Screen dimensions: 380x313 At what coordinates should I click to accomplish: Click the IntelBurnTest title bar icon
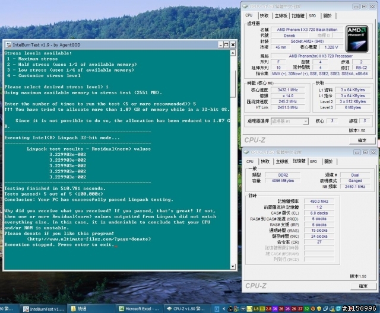point(8,44)
